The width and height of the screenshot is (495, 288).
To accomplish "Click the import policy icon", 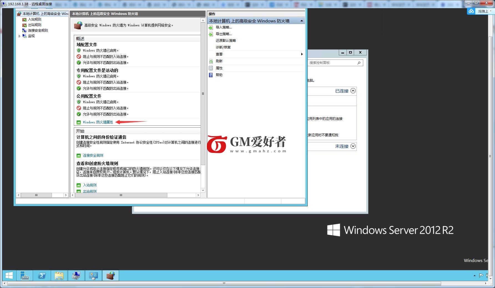I will click(x=211, y=27).
